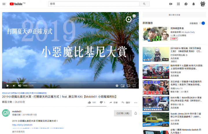Click the video title text
This screenshot has height=134, width=208.
coord(60,97)
